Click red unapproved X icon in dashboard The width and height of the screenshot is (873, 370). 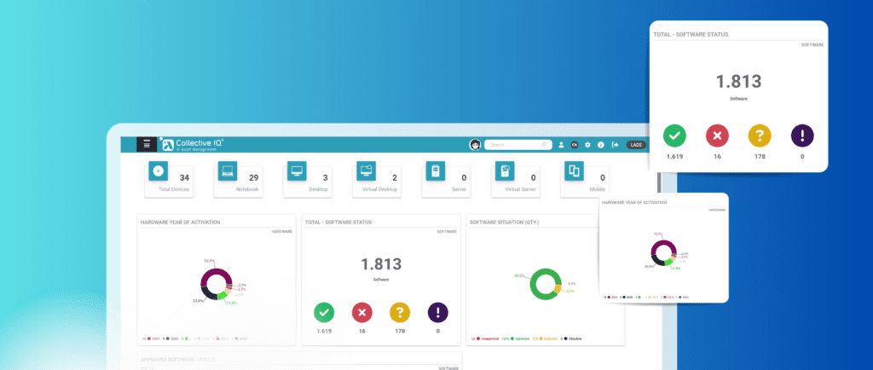361,313
